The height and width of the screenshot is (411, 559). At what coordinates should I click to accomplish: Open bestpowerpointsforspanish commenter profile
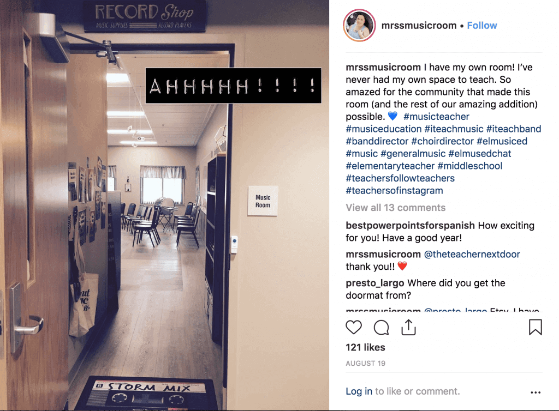click(410, 226)
